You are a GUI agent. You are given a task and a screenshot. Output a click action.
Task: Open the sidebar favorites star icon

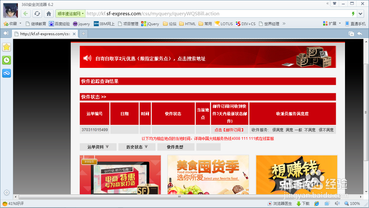[x=7, y=47]
